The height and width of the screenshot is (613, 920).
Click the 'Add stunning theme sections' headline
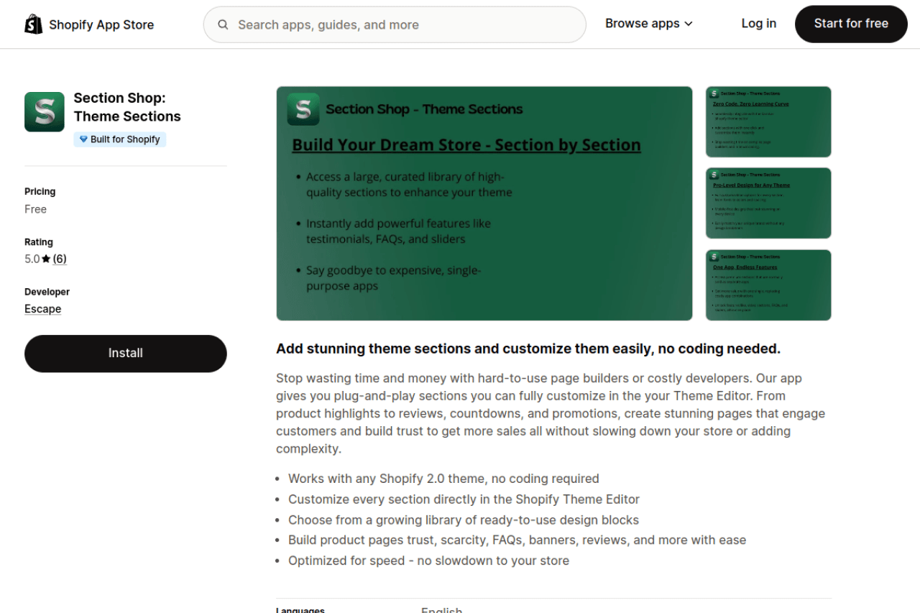pos(528,349)
